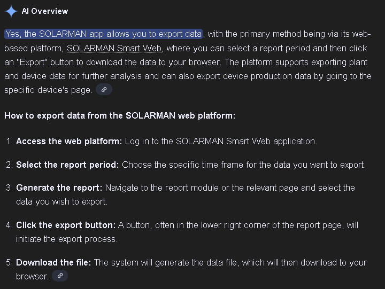Screen dimensions: 385x289
Task: Click the bold "Select the report period:" text
Action: [x=67, y=165]
